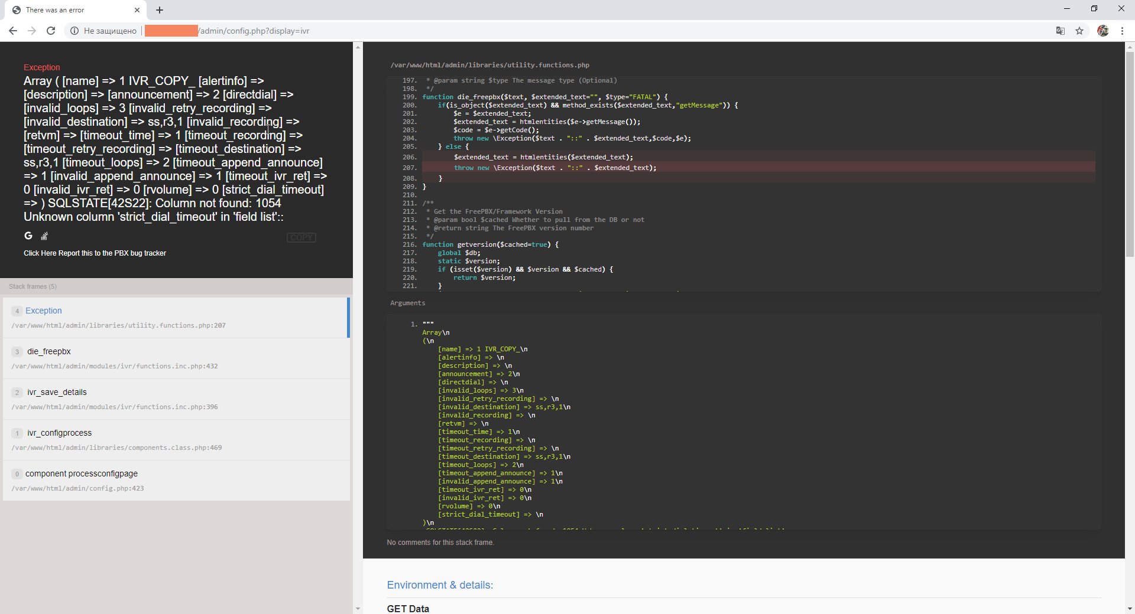Open the Chrome profile avatar

pyautogui.click(x=1103, y=31)
